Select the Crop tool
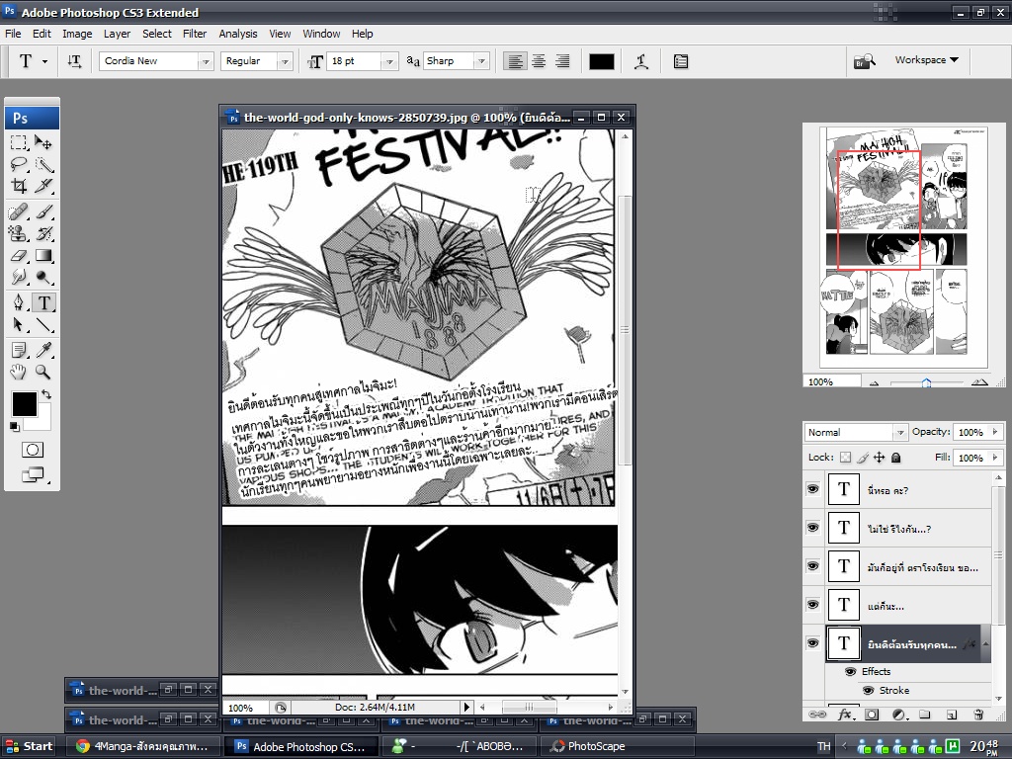This screenshot has width=1012, height=759. (19, 186)
